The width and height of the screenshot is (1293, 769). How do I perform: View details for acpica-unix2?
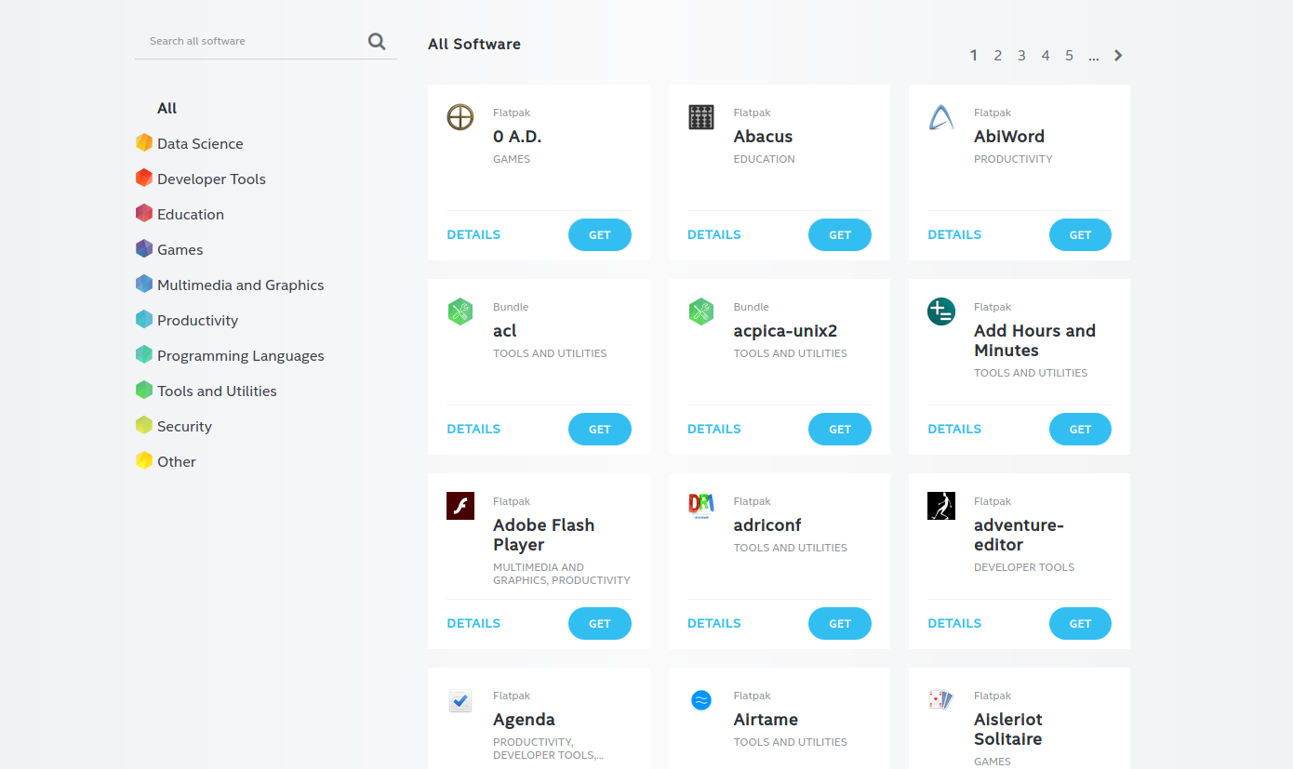714,430
